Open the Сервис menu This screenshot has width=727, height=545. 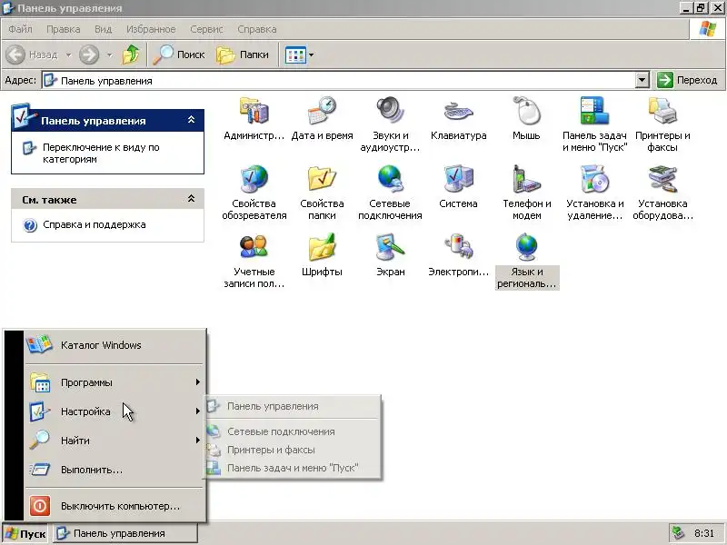pyautogui.click(x=206, y=29)
